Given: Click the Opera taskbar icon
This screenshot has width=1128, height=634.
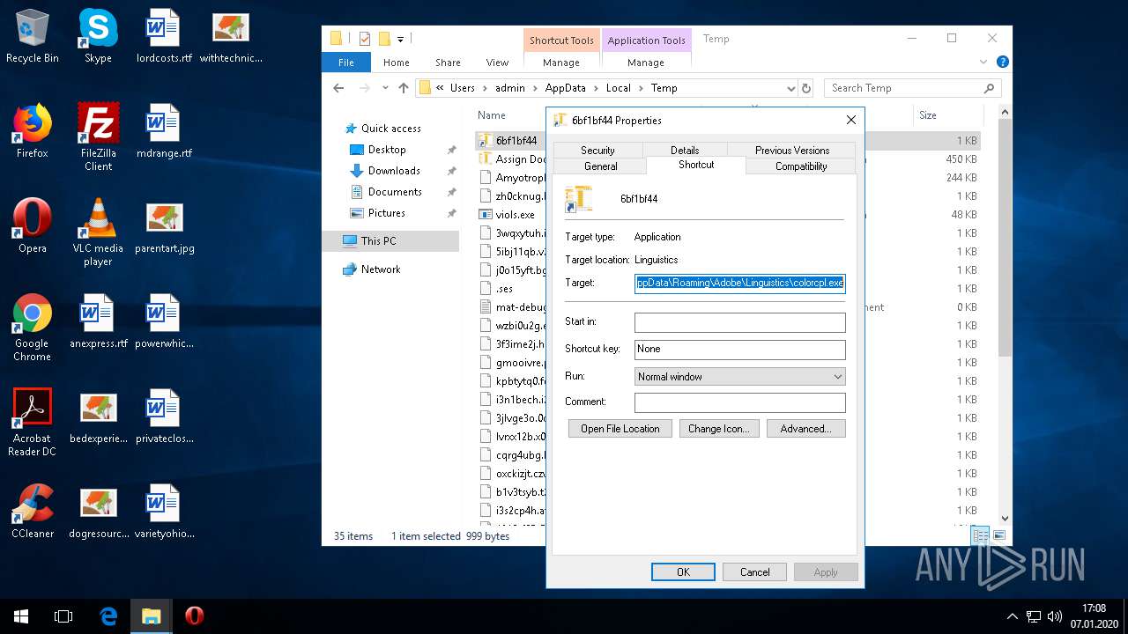Looking at the screenshot, I should pos(194,616).
